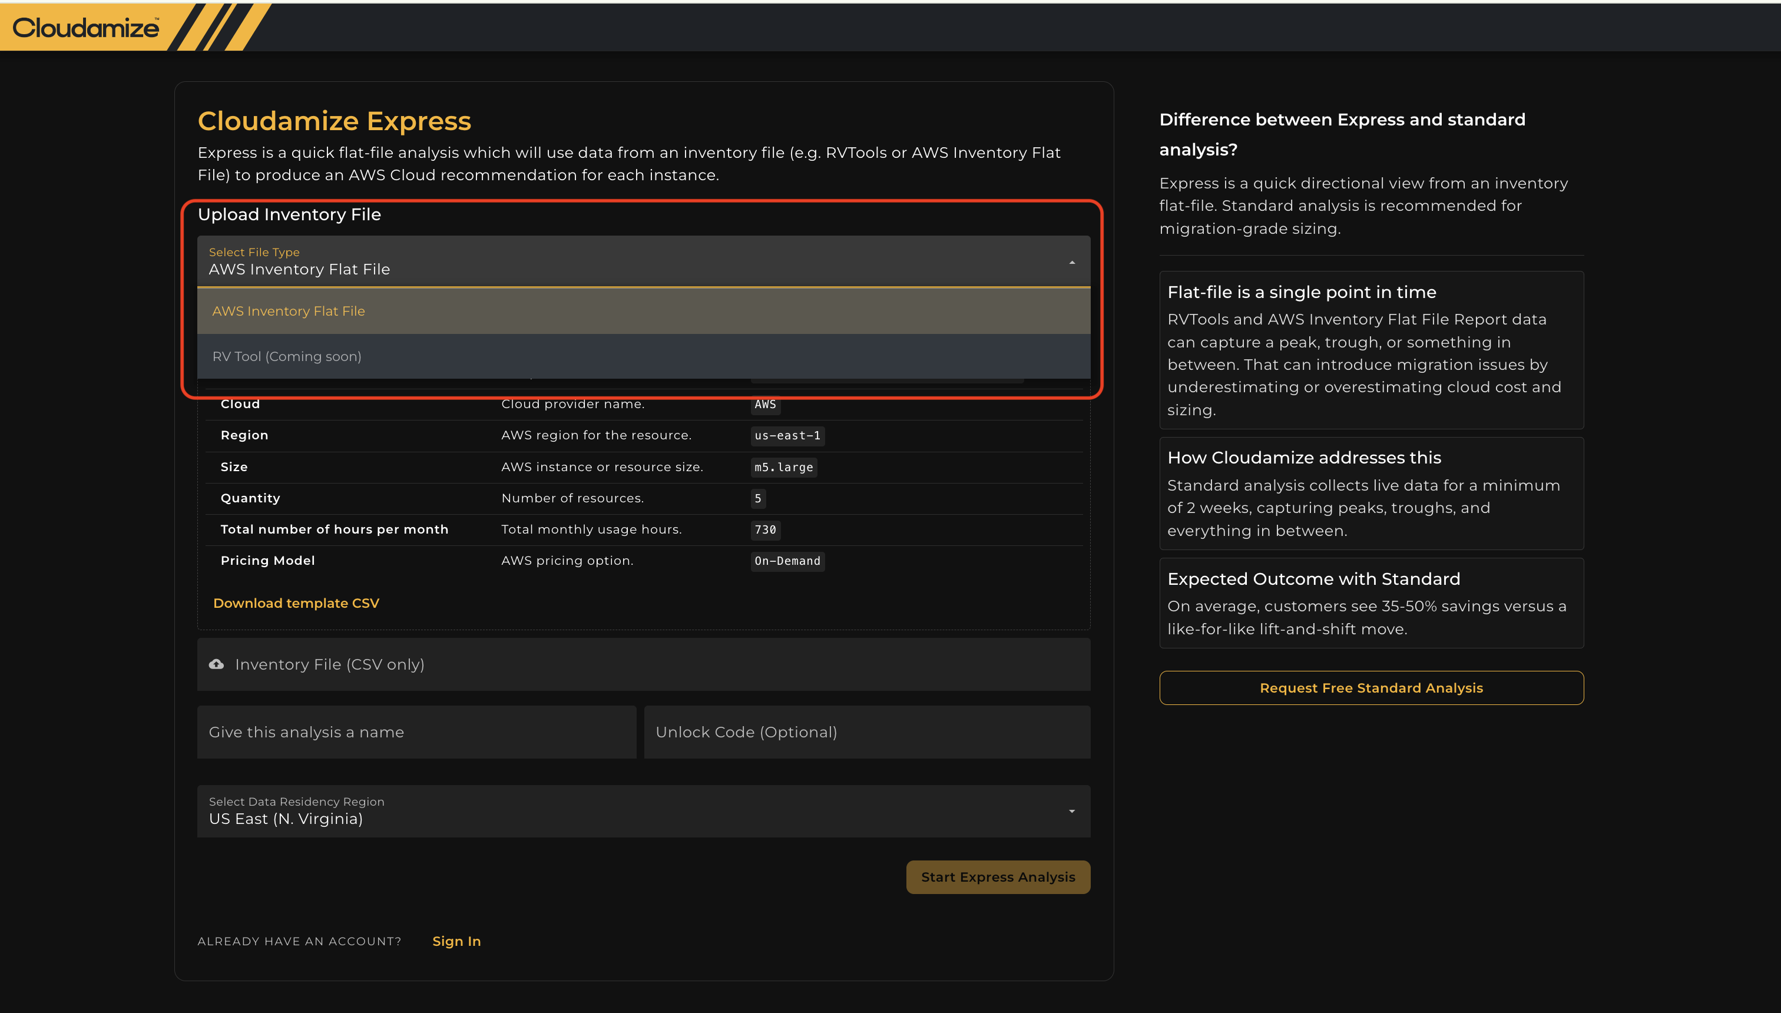Click the 'AWS region for the resource.' description
Viewport: 1781px width, 1013px height.
click(x=596, y=435)
